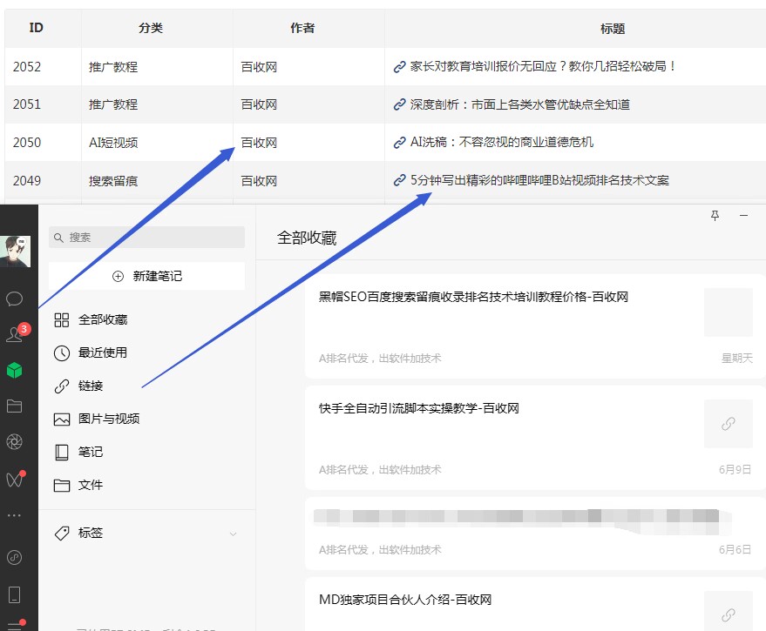Click the plus icon beside 新建笔记
This screenshot has height=631, width=766.
tap(119, 276)
